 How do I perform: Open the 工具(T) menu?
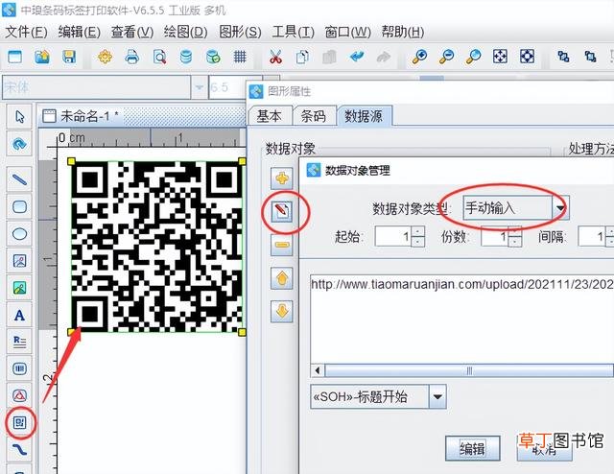coord(294,32)
